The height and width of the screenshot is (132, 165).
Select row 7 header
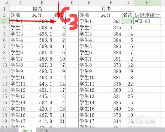(4, 46)
